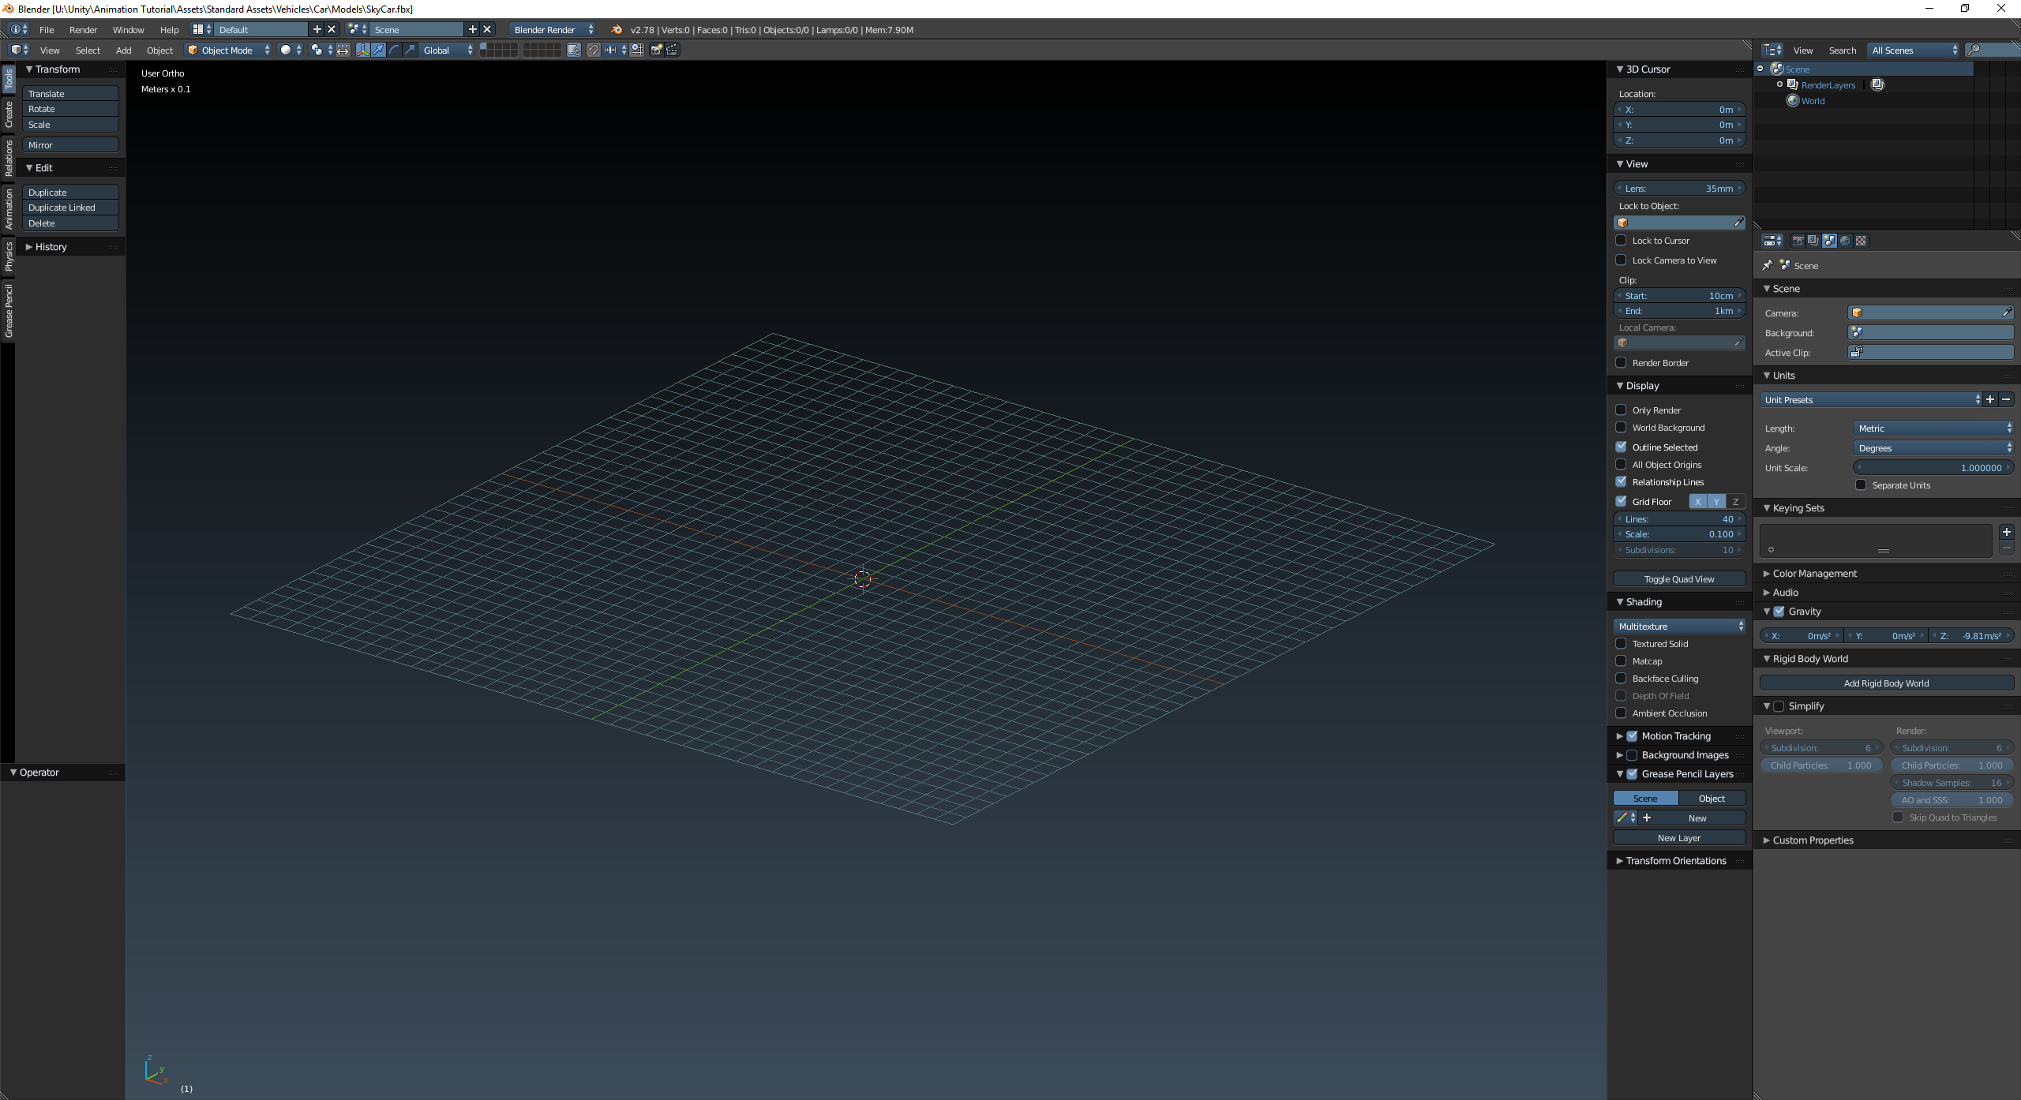Click the Translate button

(x=70, y=93)
